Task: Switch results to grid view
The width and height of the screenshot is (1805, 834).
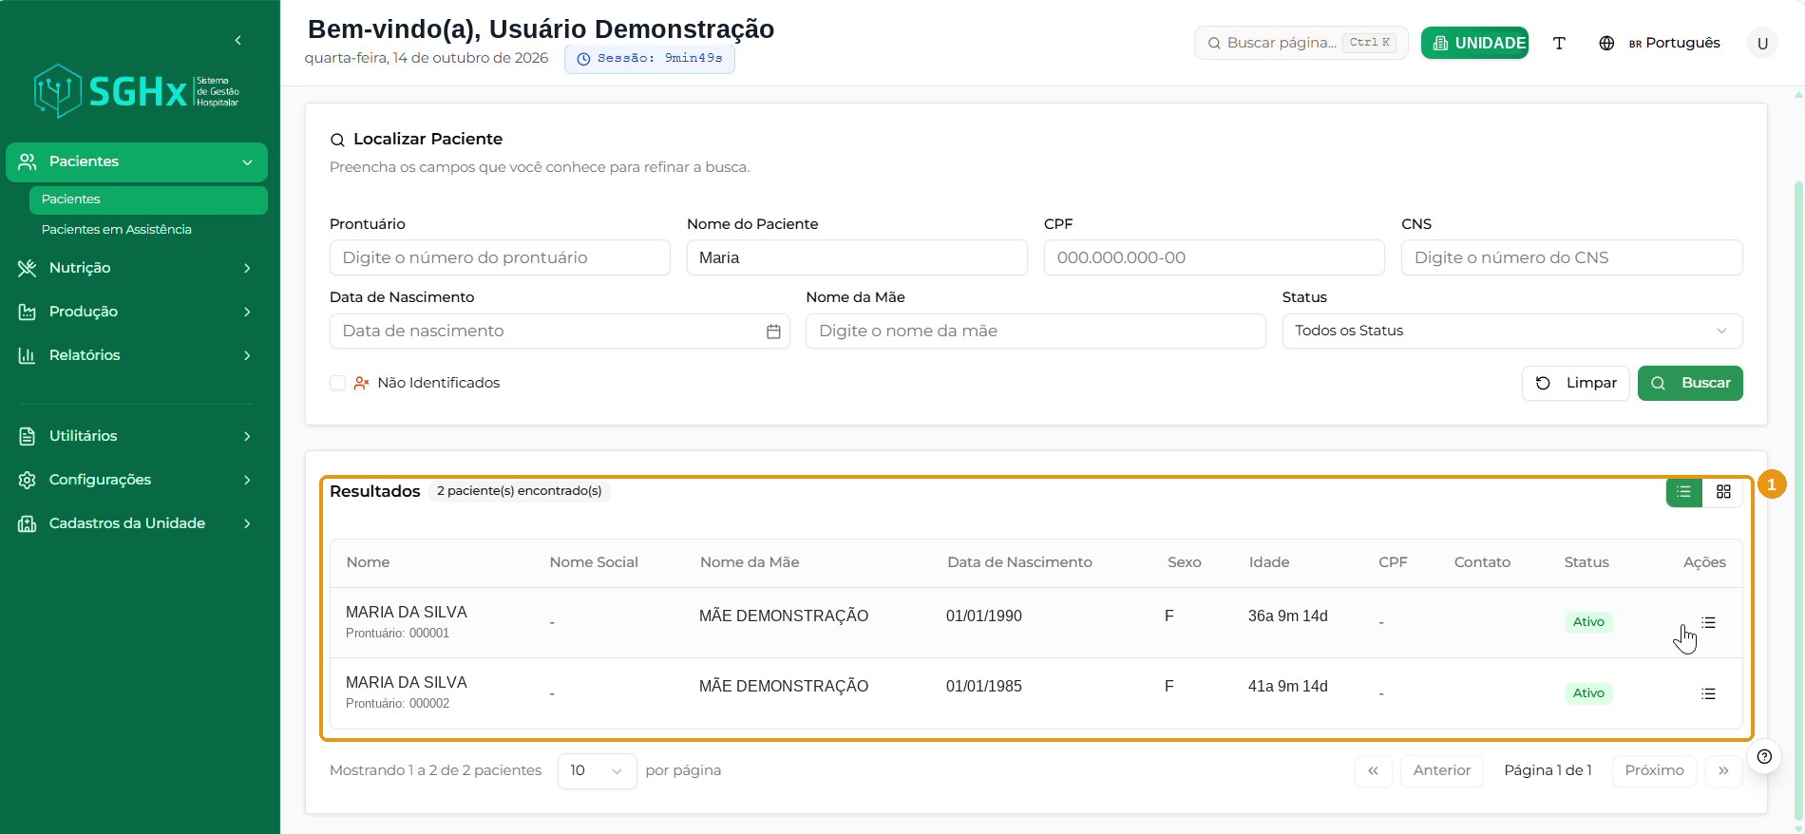Action: pyautogui.click(x=1723, y=492)
